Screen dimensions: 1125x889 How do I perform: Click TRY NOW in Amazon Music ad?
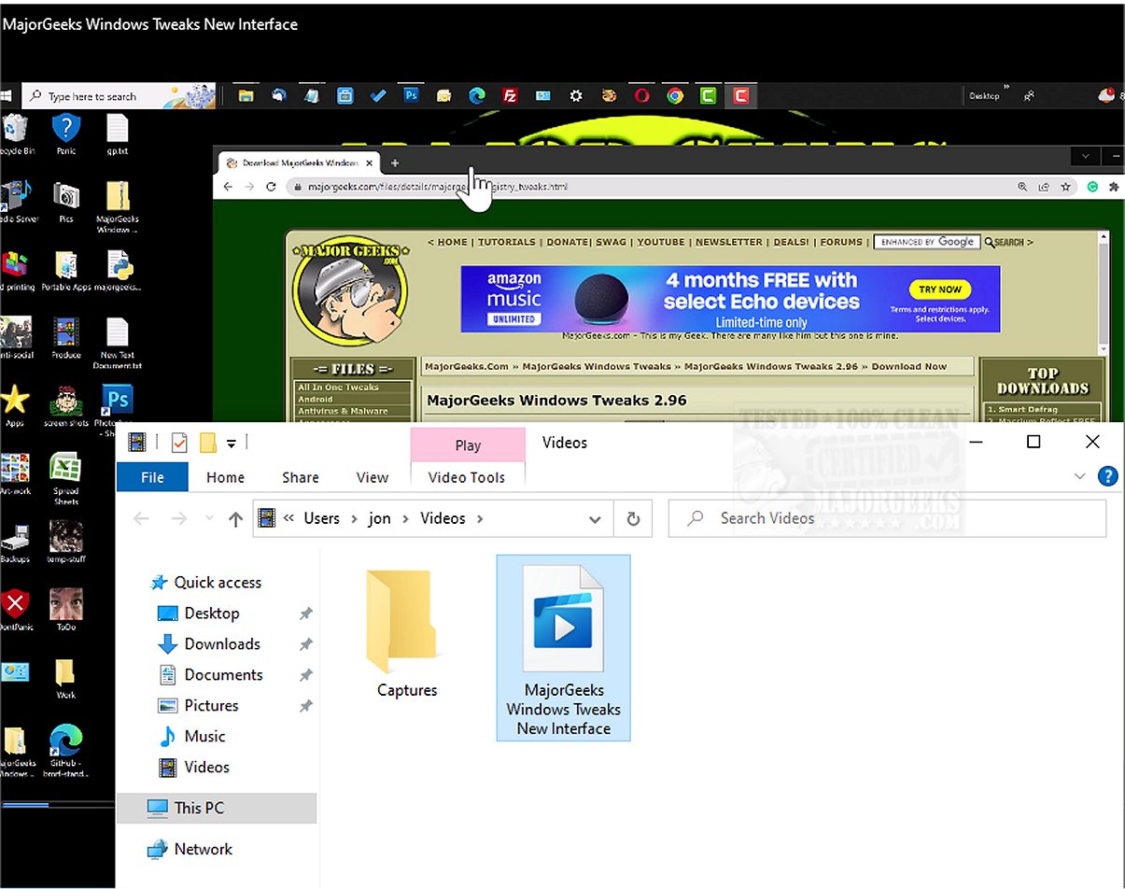click(x=939, y=289)
